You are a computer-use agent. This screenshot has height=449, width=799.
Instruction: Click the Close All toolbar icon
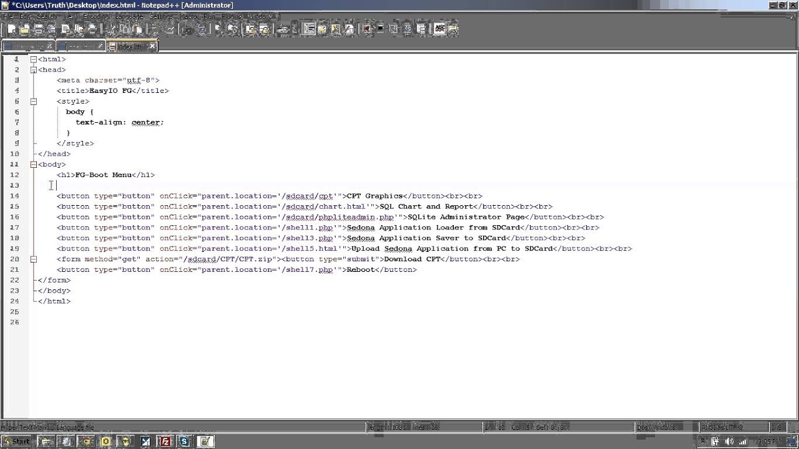(x=79, y=29)
